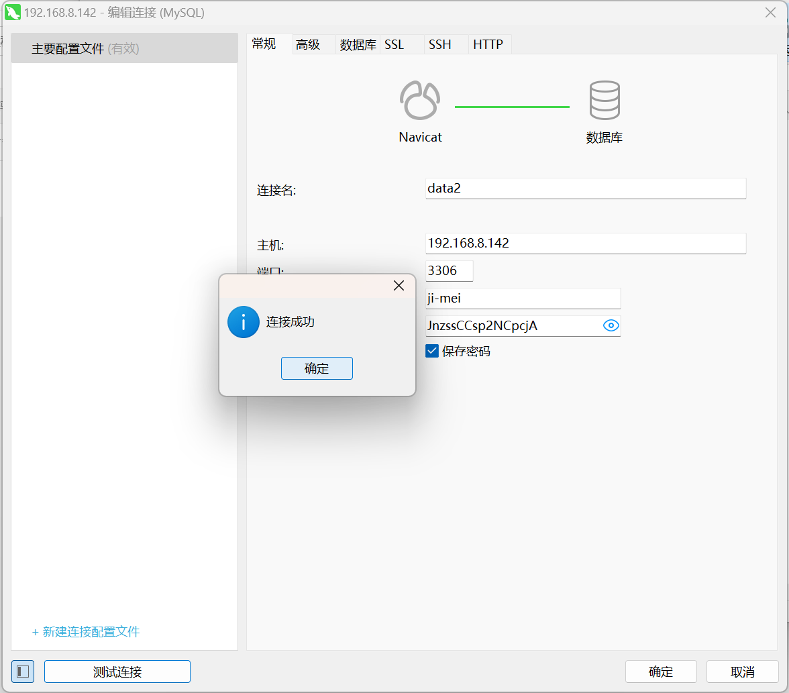This screenshot has width=789, height=693.
Task: Click the Navicat logo icon
Action: 420,101
